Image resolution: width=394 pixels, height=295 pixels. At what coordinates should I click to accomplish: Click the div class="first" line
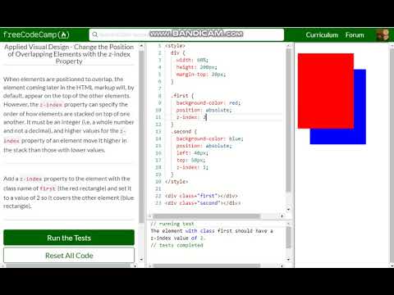pyautogui.click(x=201, y=196)
